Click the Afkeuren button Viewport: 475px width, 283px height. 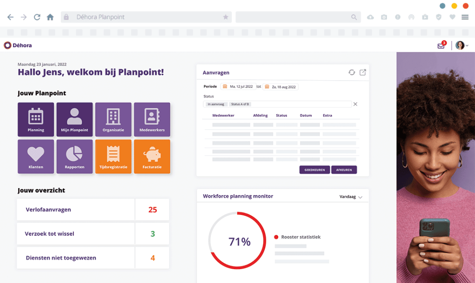coord(344,170)
